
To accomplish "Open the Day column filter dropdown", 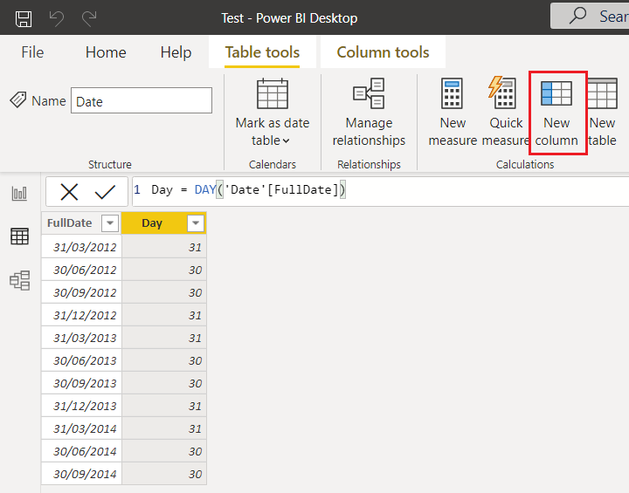I will (196, 223).
